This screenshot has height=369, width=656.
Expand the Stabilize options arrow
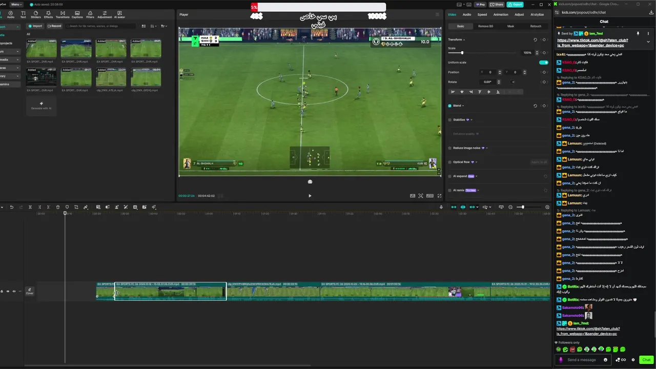click(x=471, y=120)
